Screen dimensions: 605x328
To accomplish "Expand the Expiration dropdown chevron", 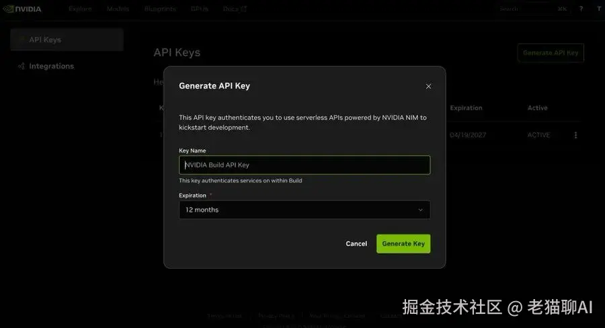I will [x=421, y=210].
